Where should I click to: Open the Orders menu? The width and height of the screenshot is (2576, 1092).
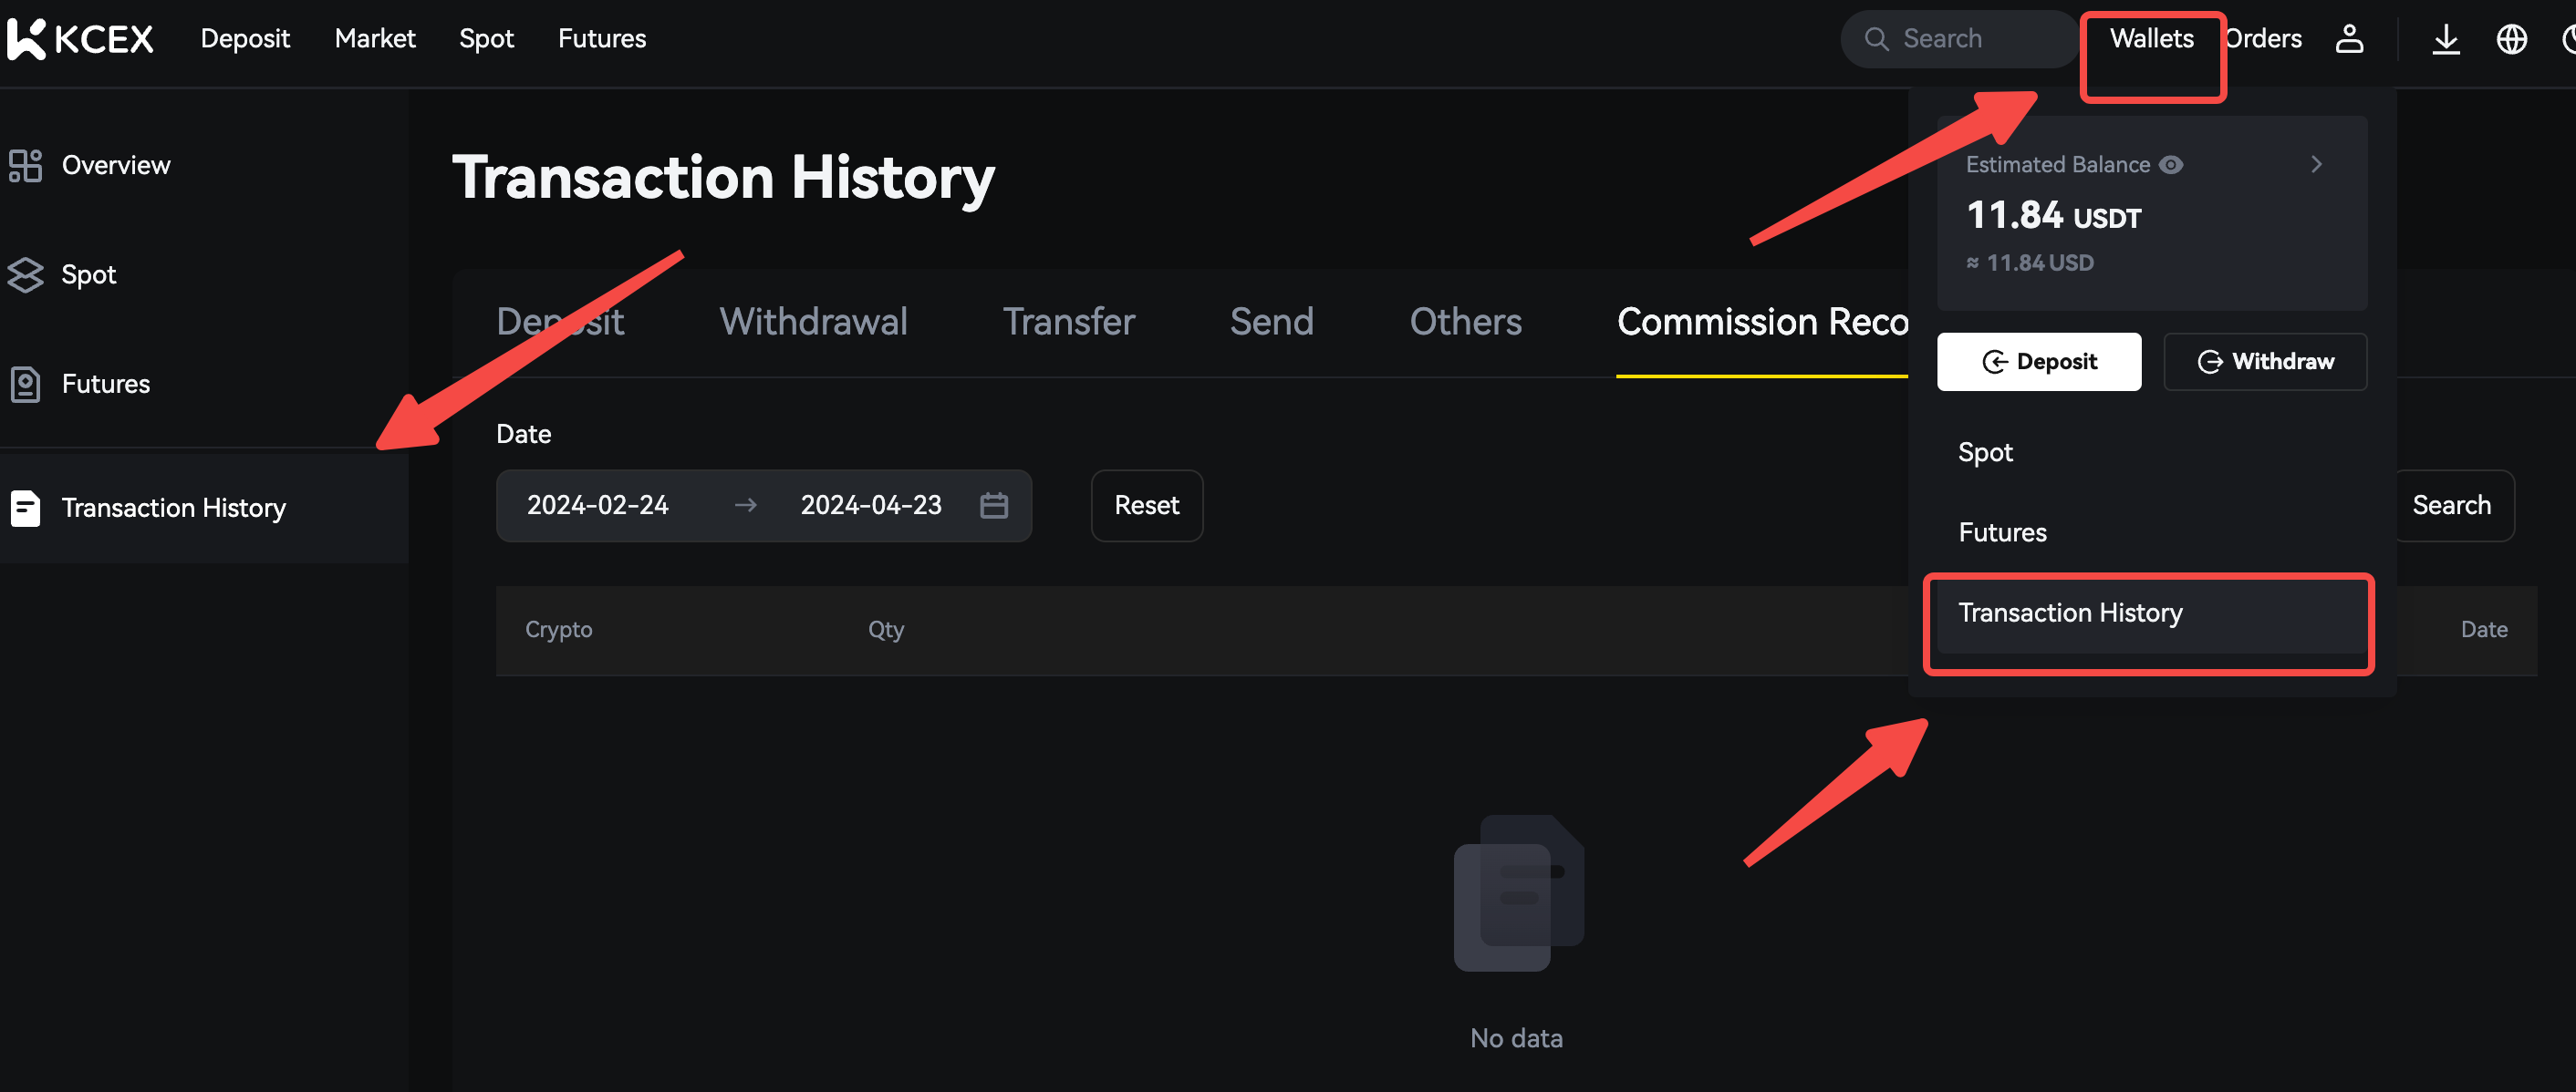pyautogui.click(x=2264, y=39)
